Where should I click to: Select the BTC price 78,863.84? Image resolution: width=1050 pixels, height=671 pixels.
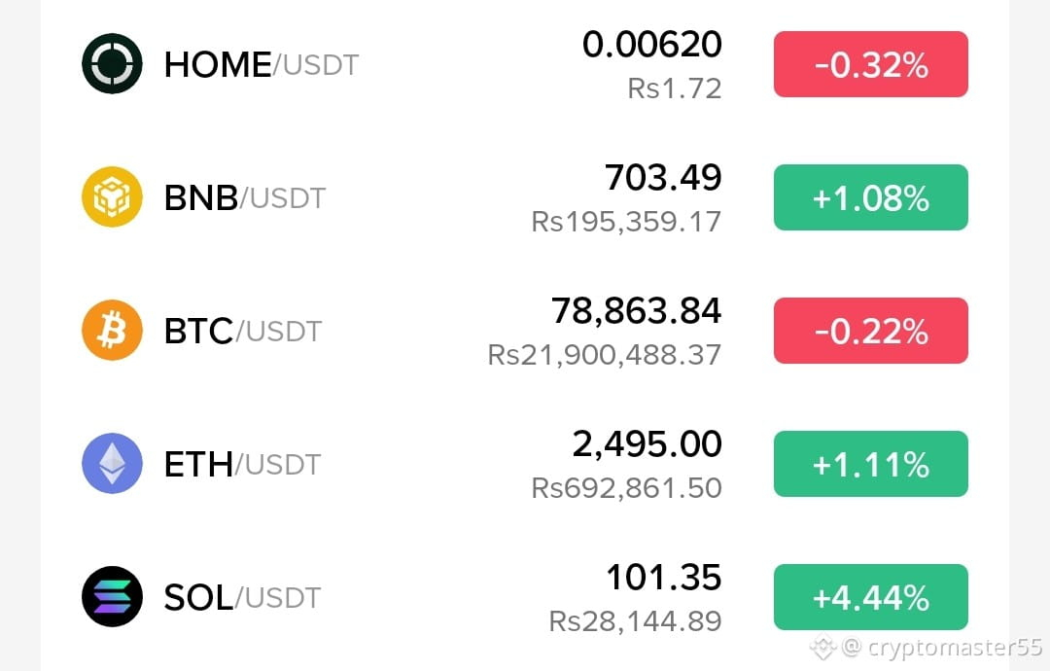636,311
